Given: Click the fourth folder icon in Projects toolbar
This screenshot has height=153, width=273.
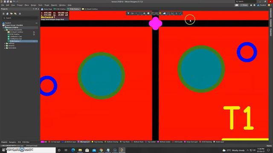Looking at the screenshot, I should click(x=15, y=14).
